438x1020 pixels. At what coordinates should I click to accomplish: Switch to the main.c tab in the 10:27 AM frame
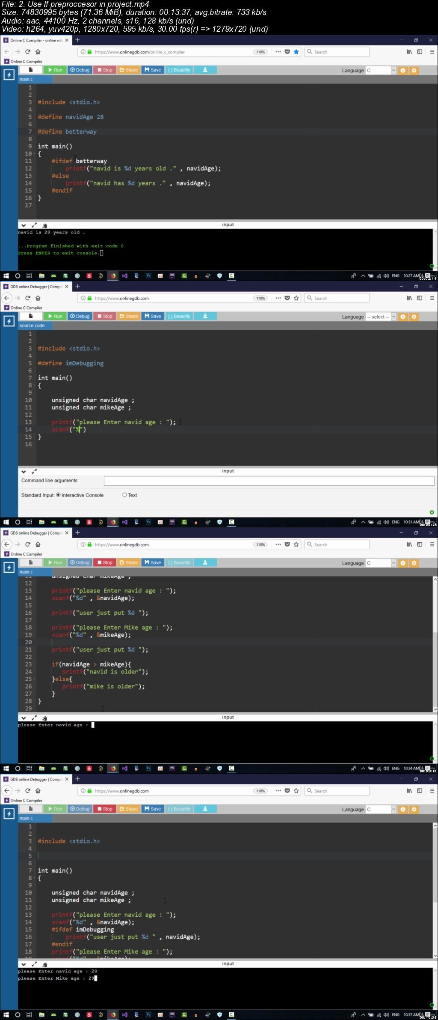[36, 79]
